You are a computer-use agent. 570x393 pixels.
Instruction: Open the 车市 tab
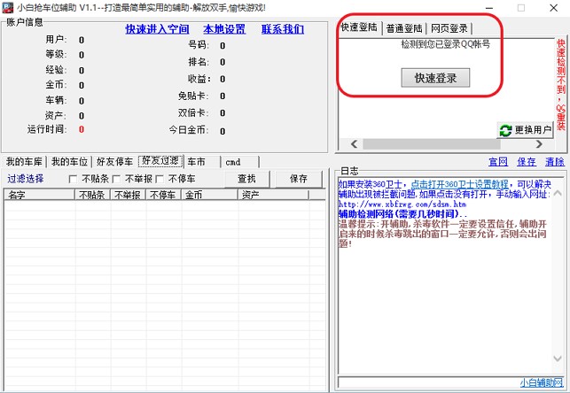[202, 162]
